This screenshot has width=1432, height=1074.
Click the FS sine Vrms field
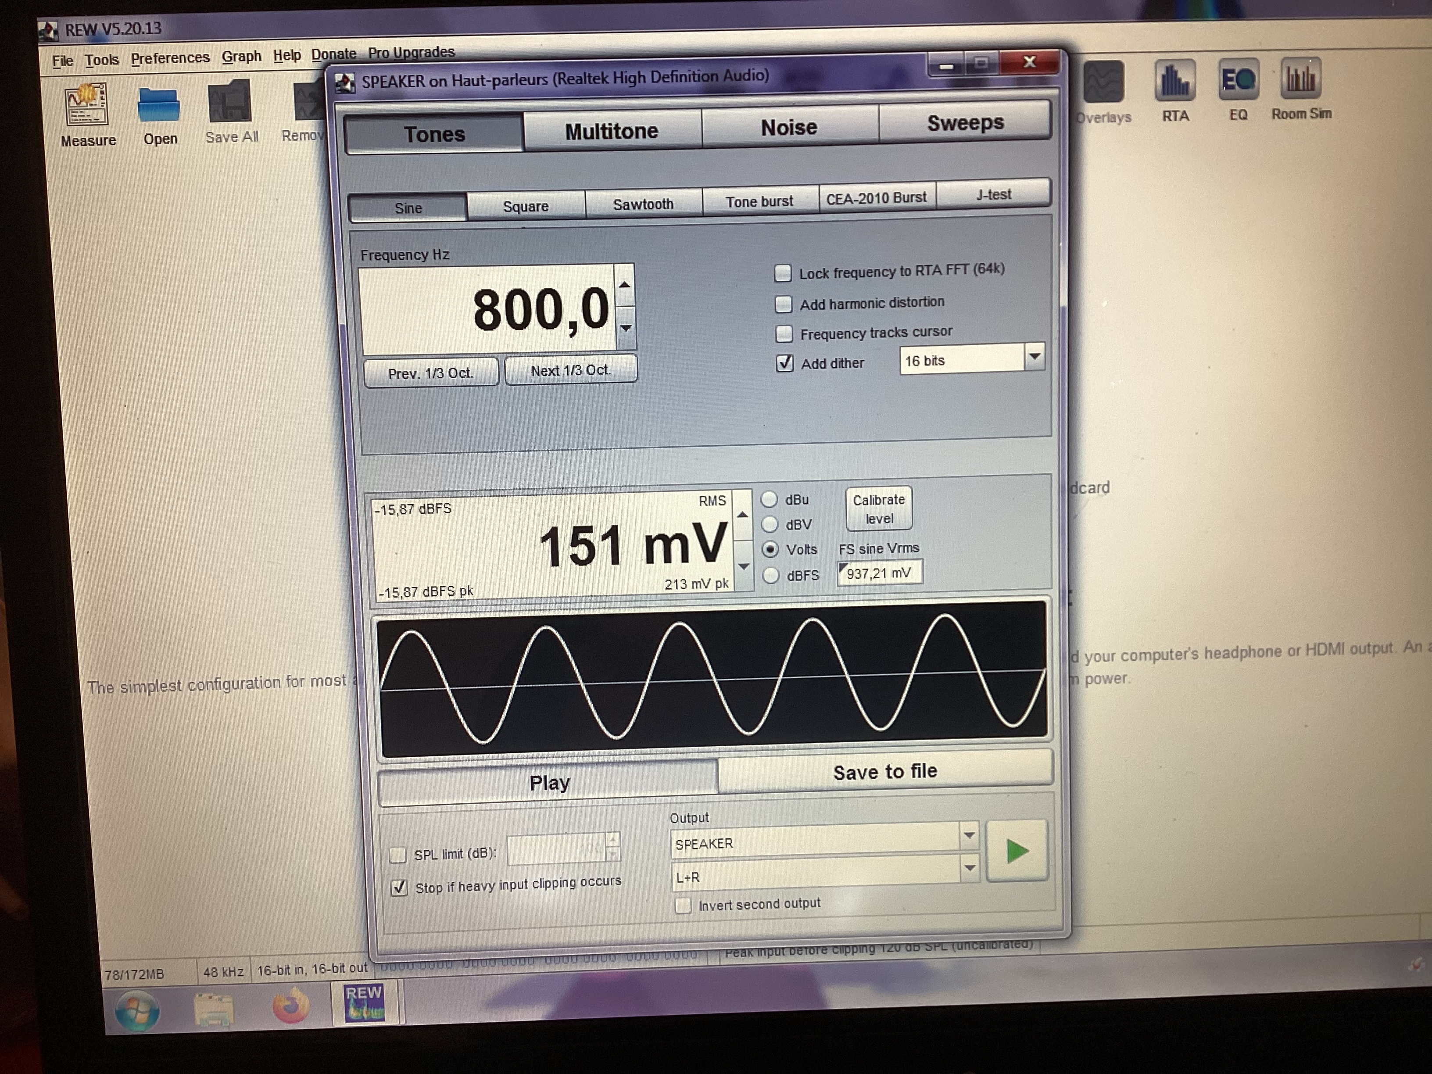[879, 573]
